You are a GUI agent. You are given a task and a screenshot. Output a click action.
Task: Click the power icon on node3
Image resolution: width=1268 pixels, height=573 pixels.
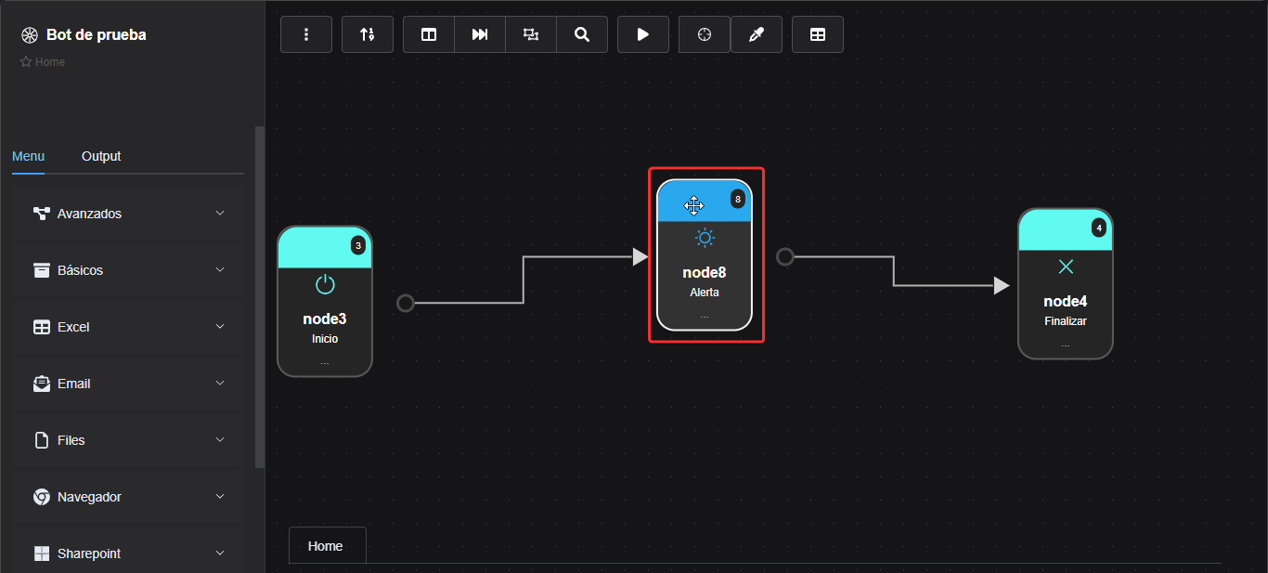325,284
